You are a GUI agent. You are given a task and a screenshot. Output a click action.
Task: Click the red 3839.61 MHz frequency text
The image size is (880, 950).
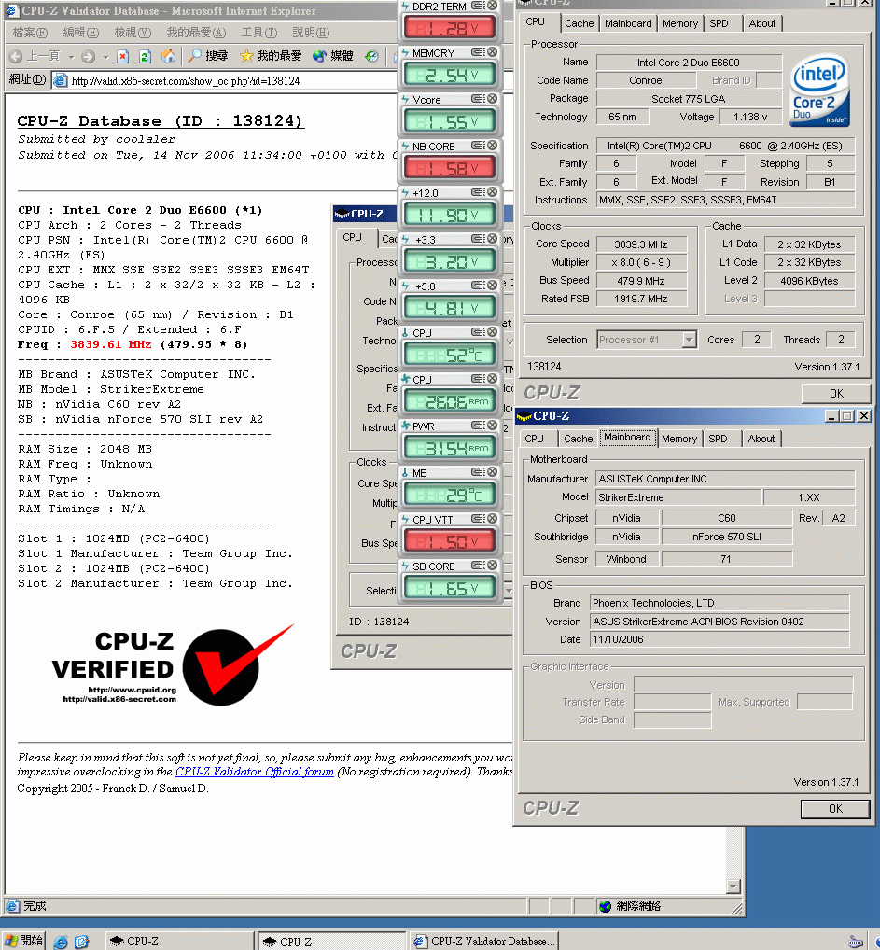(111, 344)
